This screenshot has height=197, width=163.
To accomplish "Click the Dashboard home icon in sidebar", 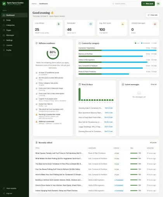I will (x=4, y=15).
